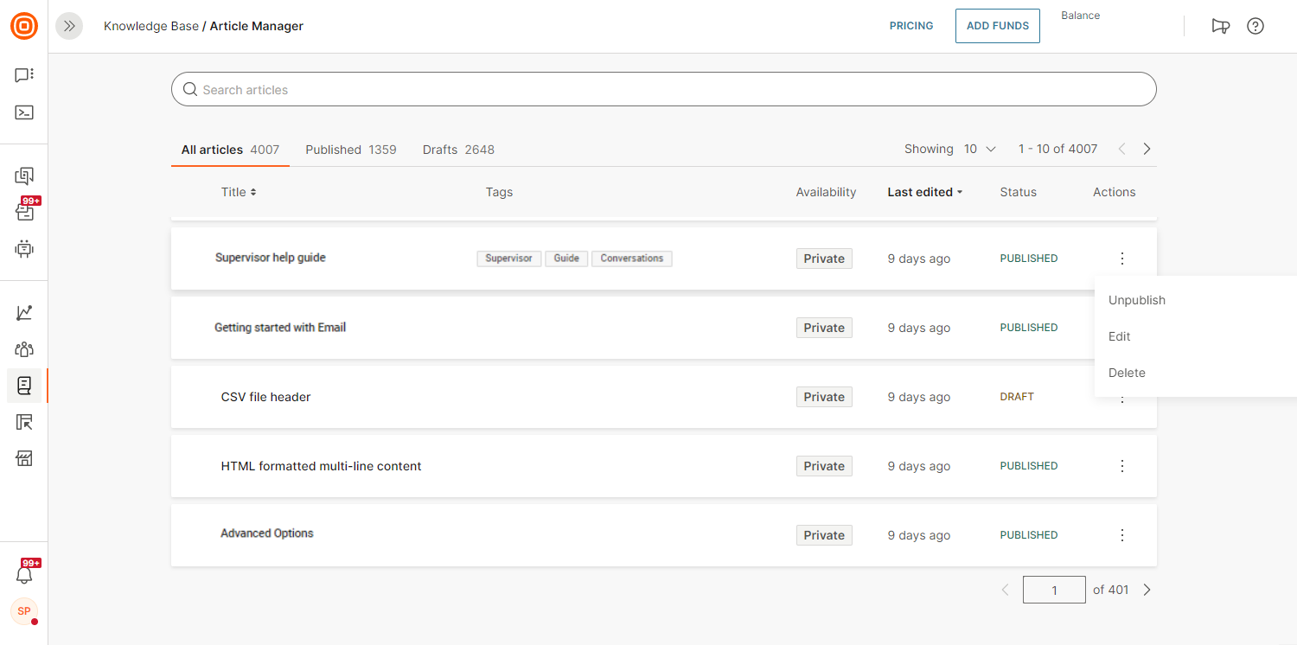
Task: Open the analytics chart icon in sidebar
Action: coord(24,313)
